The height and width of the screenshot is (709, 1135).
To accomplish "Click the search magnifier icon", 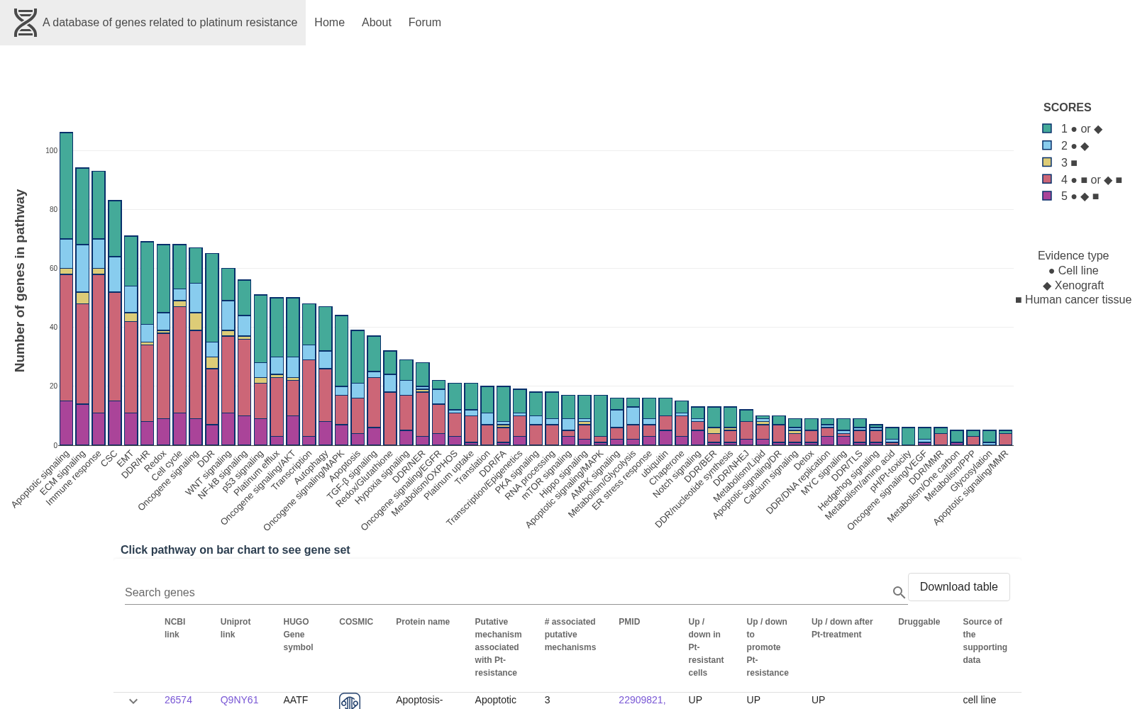I will (899, 592).
